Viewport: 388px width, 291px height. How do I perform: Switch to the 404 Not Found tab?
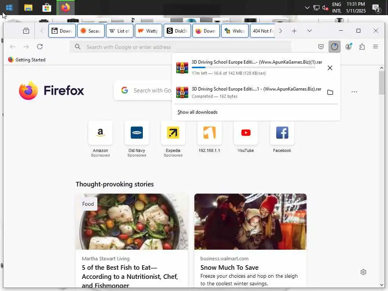pos(263,31)
